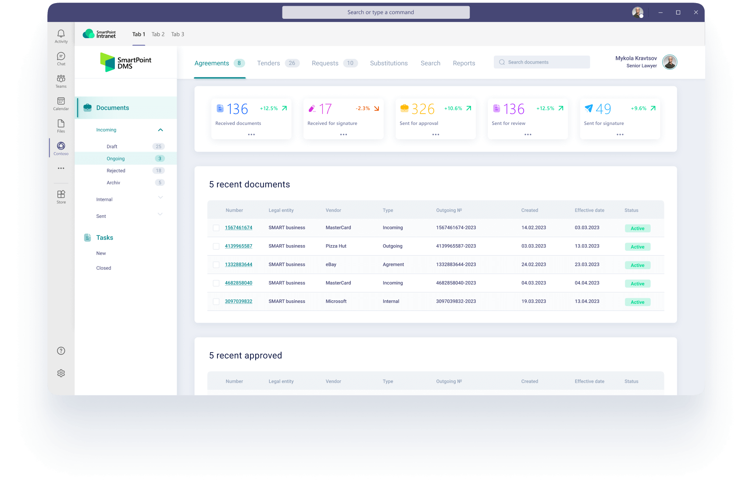
Task: Click the SmartPoint DMS logo
Action: [x=125, y=62]
